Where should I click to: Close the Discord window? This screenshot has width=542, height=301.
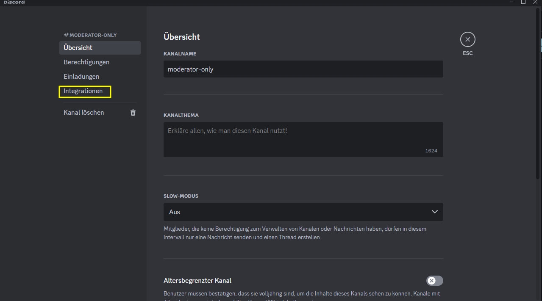pos(536,2)
